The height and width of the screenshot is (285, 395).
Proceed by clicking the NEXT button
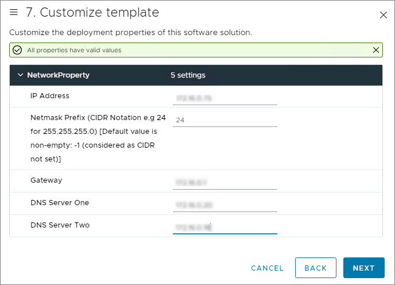(363, 268)
